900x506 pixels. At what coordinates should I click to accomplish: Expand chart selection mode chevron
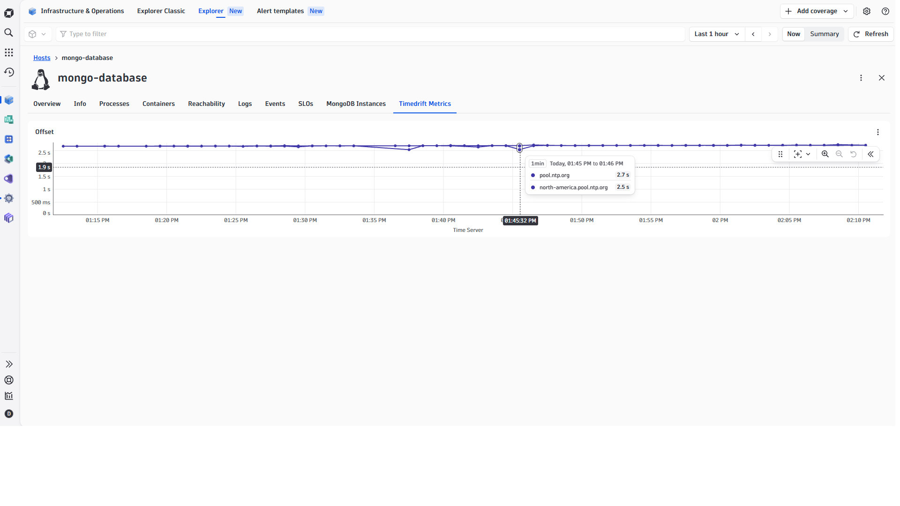(808, 154)
